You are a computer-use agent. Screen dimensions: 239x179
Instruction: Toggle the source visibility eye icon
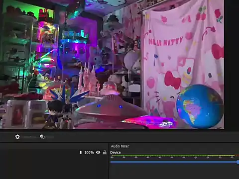tap(98, 152)
